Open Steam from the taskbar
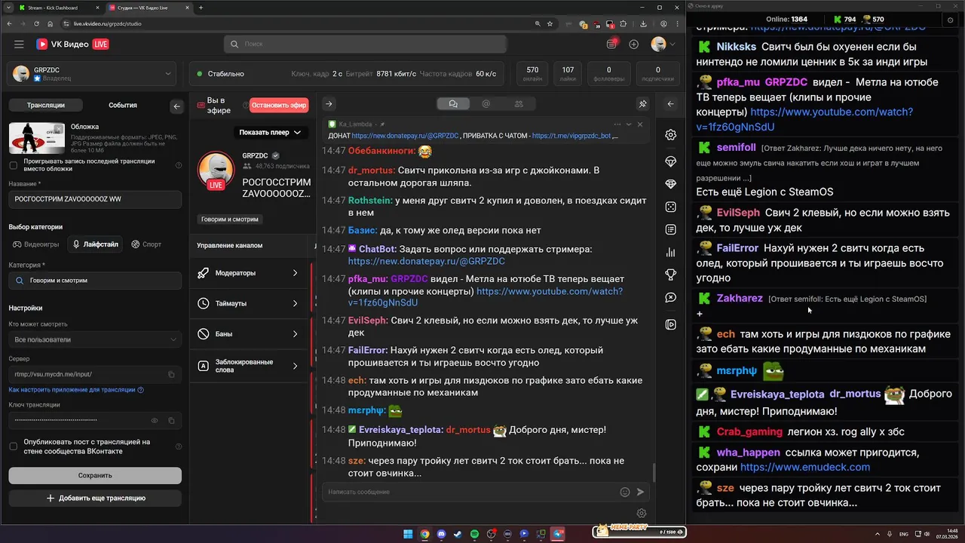Image resolution: width=965 pixels, height=543 pixels. click(457, 534)
